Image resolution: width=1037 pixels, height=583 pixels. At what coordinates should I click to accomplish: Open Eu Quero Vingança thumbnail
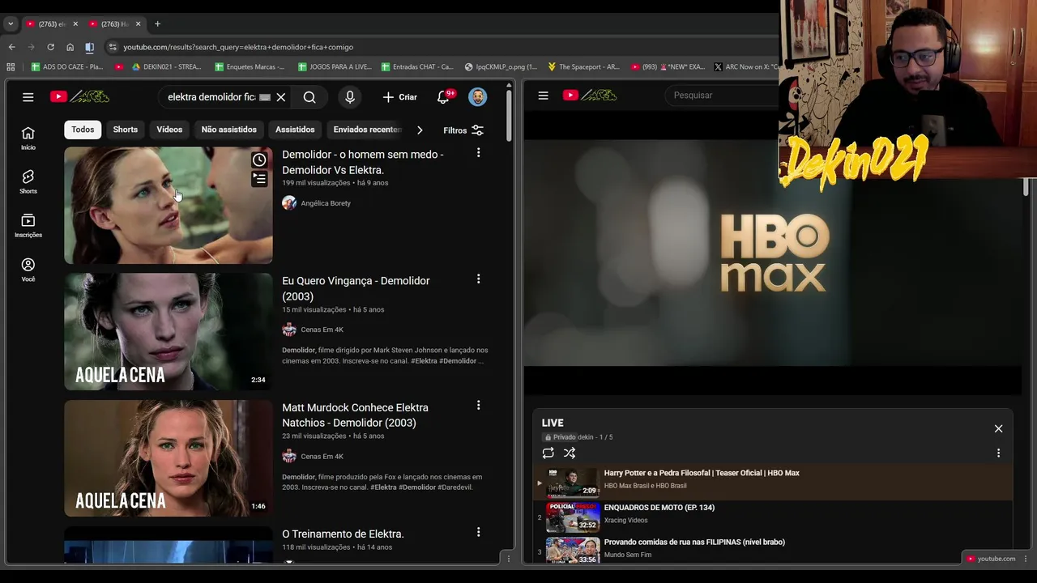pos(169,331)
